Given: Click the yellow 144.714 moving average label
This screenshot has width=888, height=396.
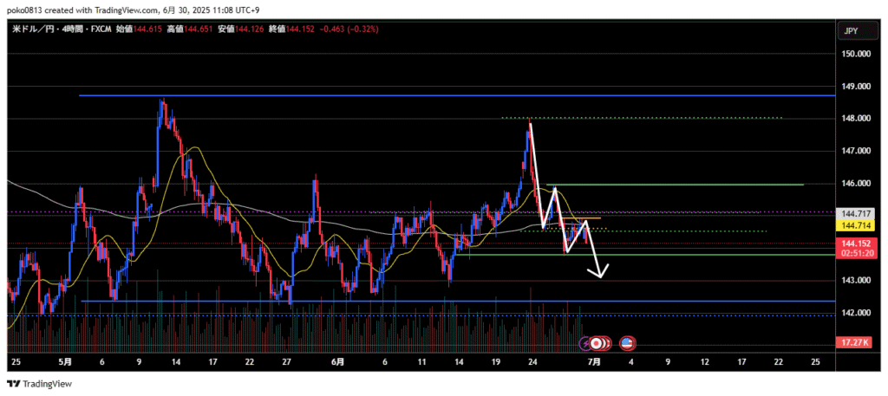Looking at the screenshot, I should (x=855, y=224).
